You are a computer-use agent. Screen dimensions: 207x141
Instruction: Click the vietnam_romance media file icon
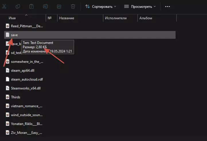pyautogui.click(x=7, y=106)
